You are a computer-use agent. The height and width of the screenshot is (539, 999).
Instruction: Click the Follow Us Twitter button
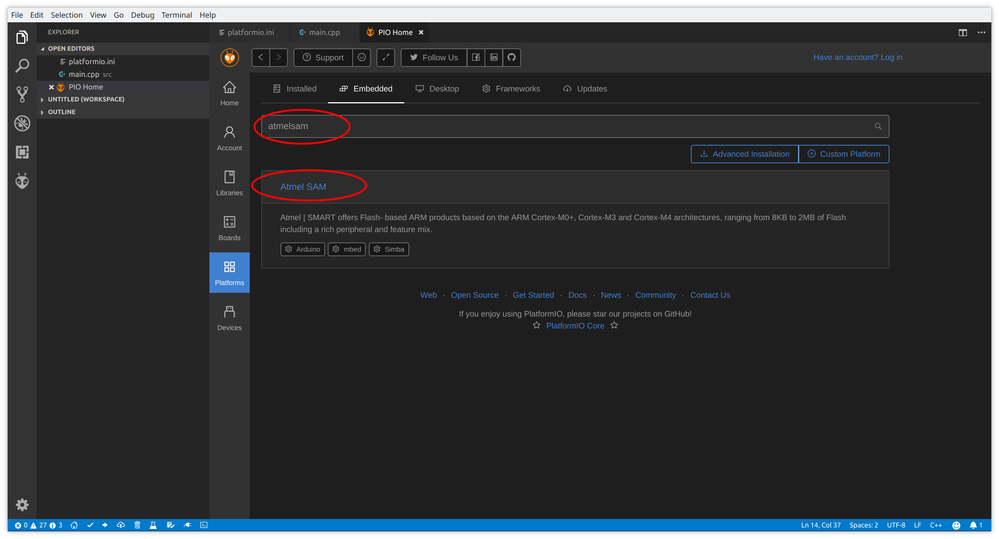tap(434, 57)
